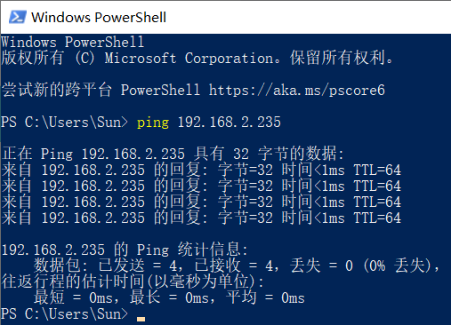This screenshot has height=325, width=451.
Task: Click the IP 192.168.2.235 after the ping command
Action: [x=229, y=122]
